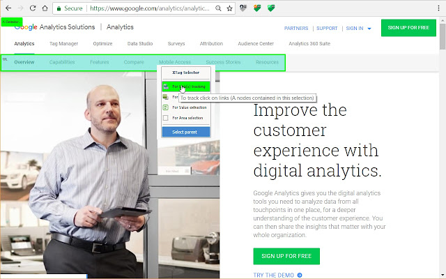Go to the Features sub-navigation item

[x=99, y=62]
